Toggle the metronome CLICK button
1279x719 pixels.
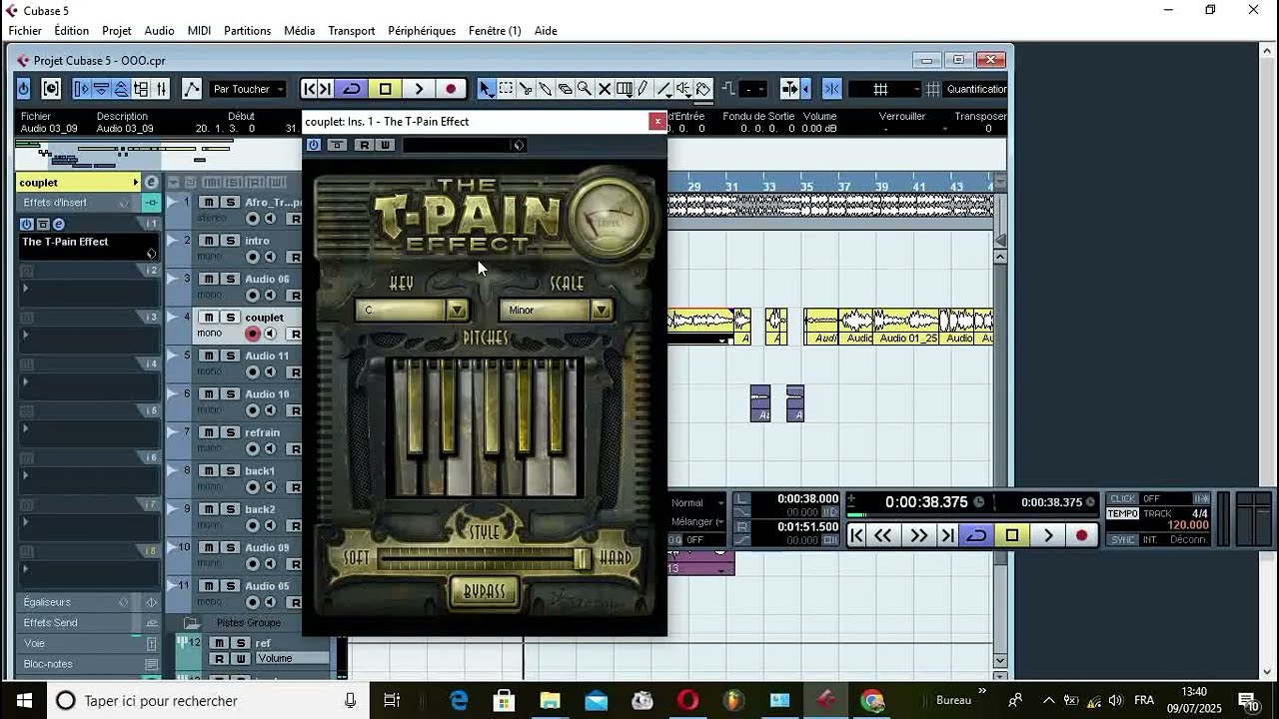(1123, 498)
